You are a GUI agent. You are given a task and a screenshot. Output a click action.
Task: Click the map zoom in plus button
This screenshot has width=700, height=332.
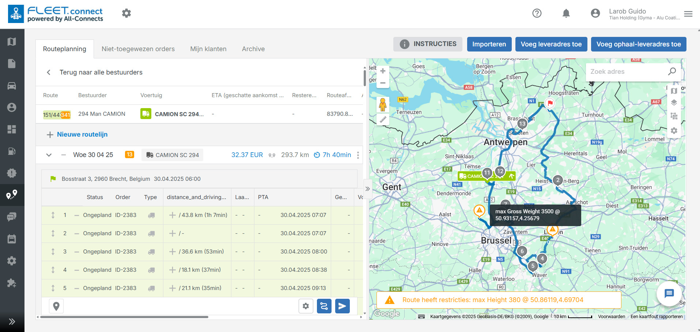(383, 71)
